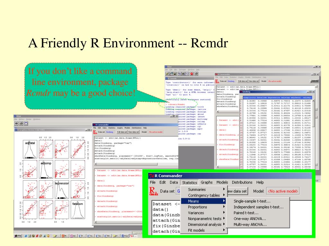Click the adjfatal column header in Ginzberg table
This screenshot has width=329, height=246.
[296, 98]
